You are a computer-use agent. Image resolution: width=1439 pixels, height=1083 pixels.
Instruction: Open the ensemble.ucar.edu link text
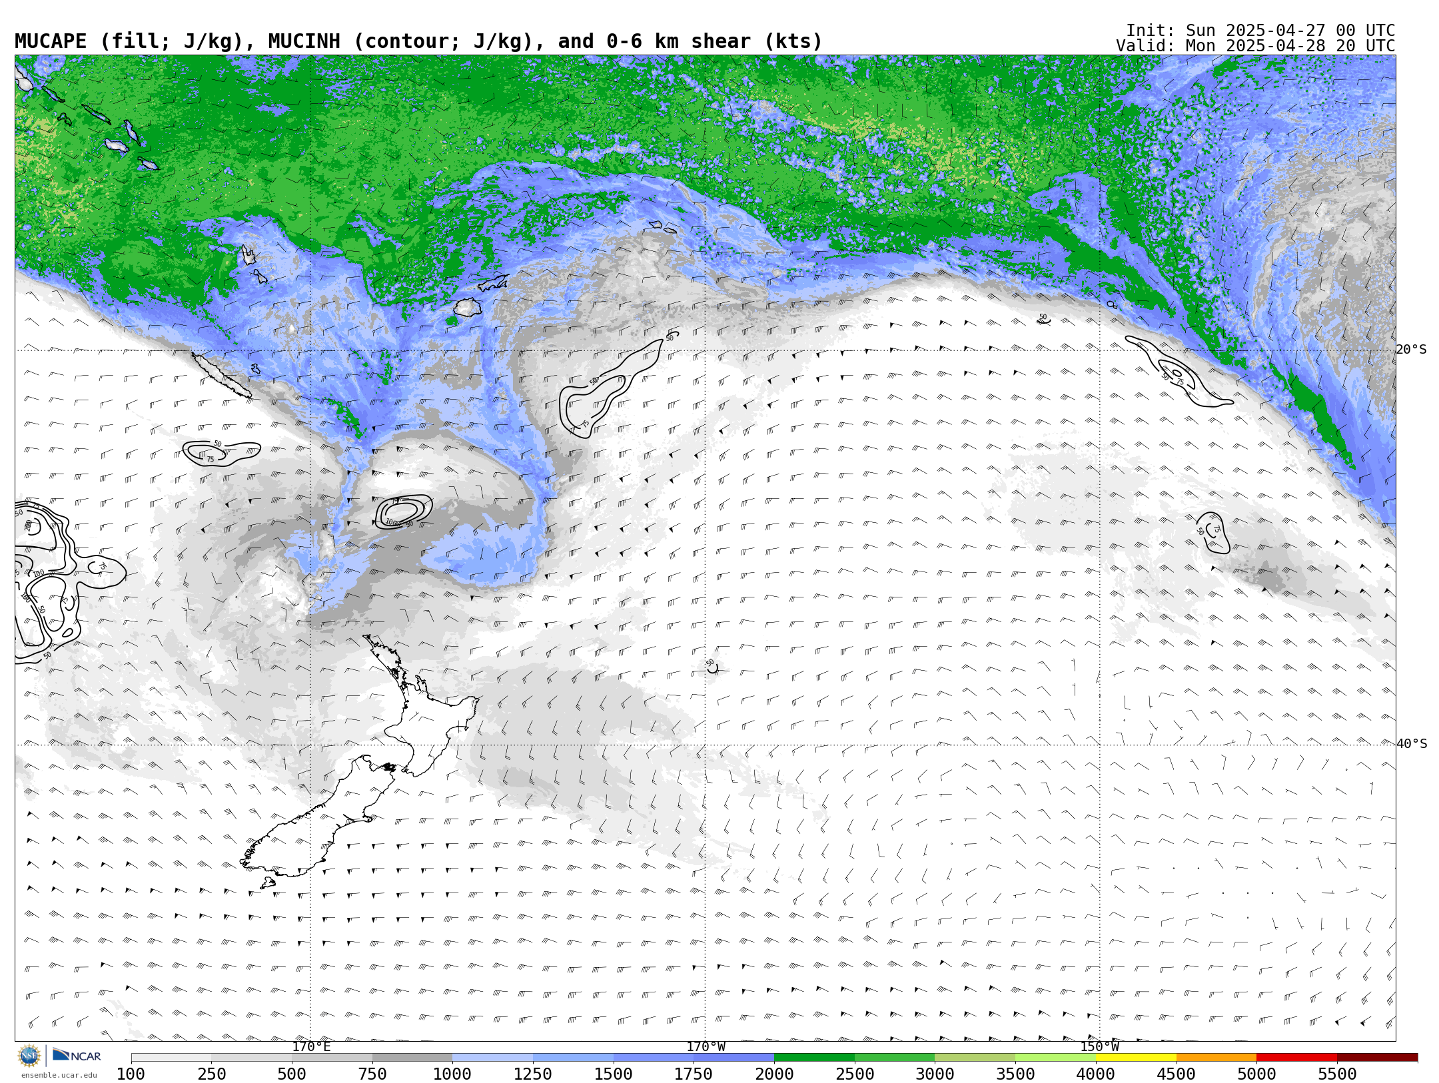tap(59, 1075)
